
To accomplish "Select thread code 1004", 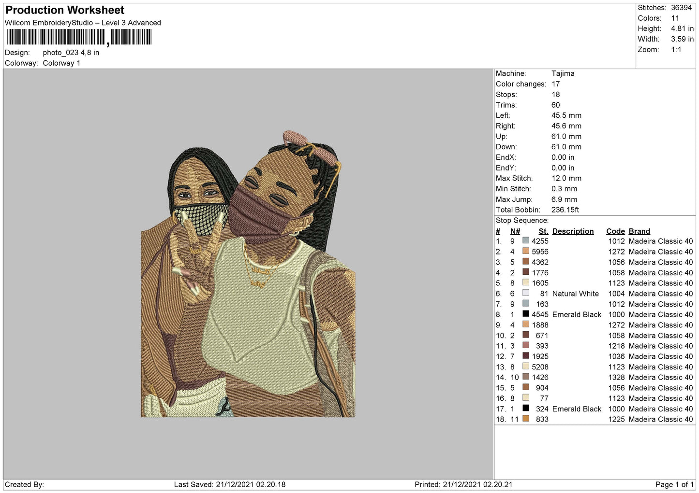I will pos(617,294).
